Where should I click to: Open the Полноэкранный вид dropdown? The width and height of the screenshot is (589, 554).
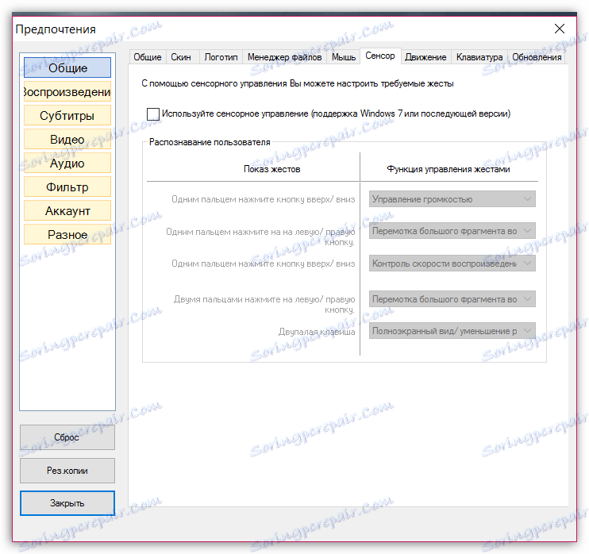pos(452,331)
